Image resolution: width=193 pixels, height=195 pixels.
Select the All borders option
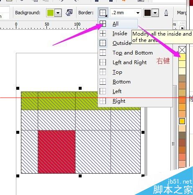click(118, 23)
